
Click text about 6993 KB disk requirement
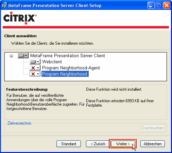click(x=120, y=103)
